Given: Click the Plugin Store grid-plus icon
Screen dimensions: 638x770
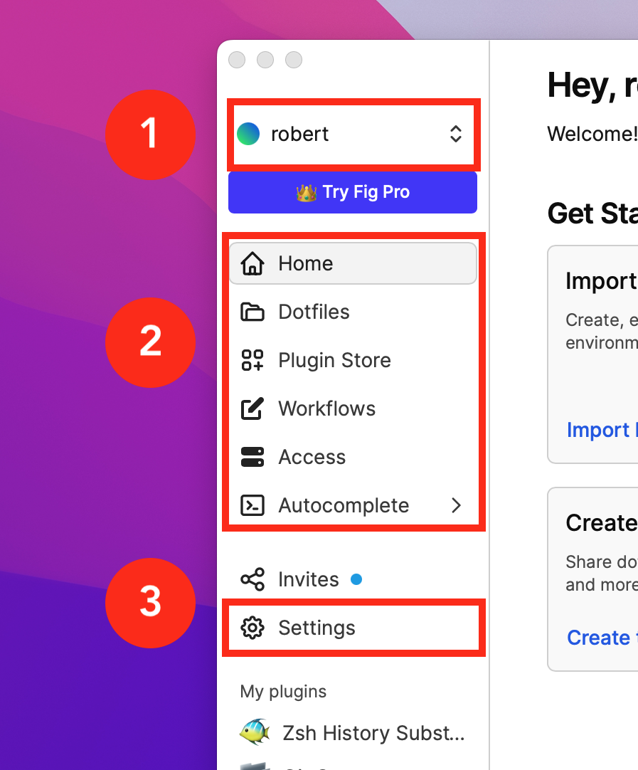Looking at the screenshot, I should pos(252,360).
